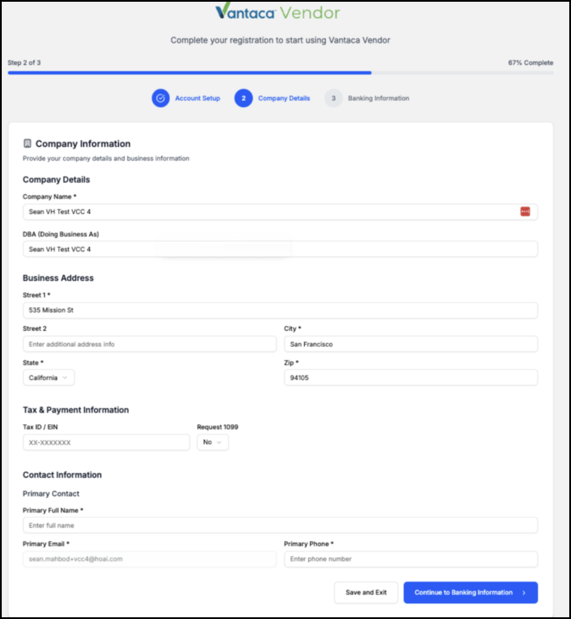Click the Primary Email field
The width and height of the screenshot is (571, 619).
(x=150, y=559)
